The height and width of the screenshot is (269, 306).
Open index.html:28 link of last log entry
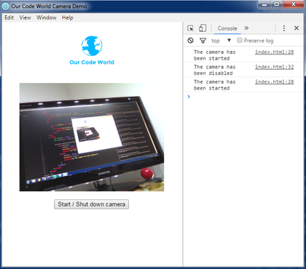point(274,82)
